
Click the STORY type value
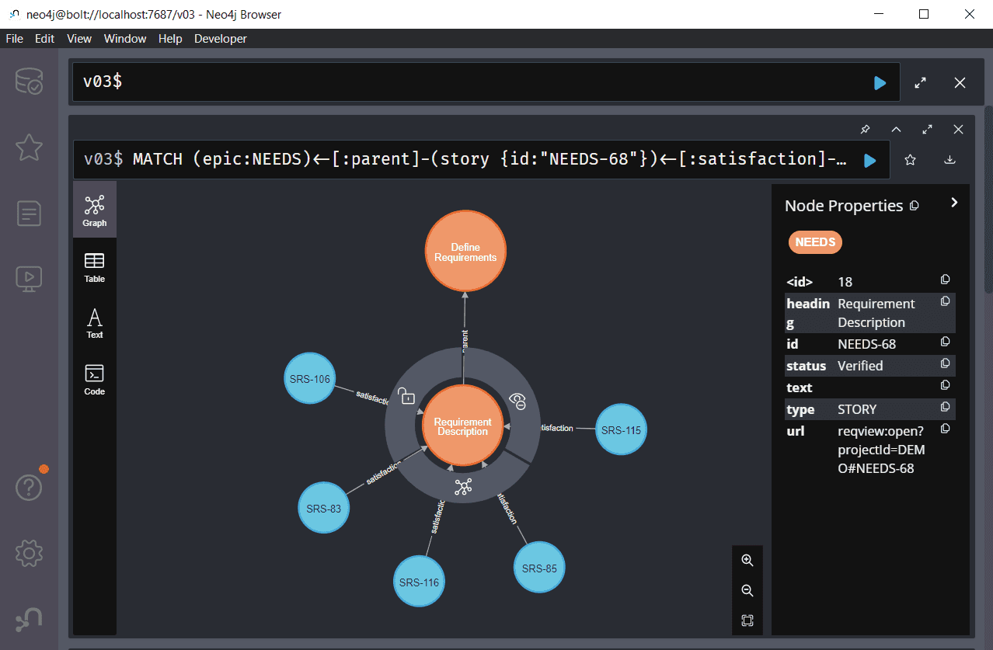[x=857, y=409]
